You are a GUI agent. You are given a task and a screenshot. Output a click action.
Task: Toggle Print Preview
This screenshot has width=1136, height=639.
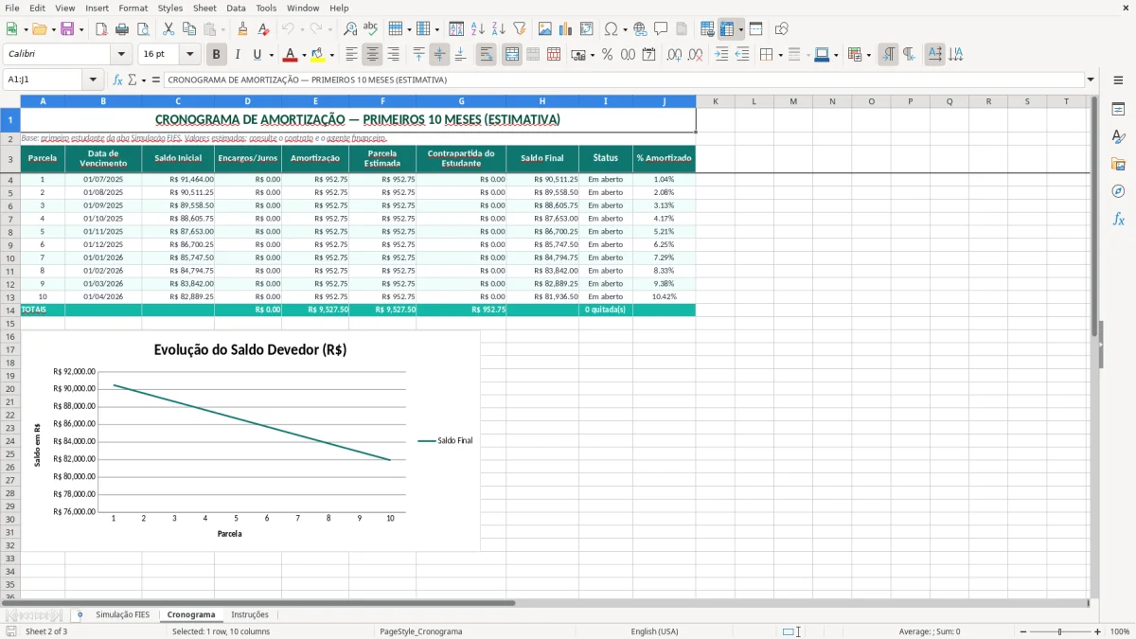[x=143, y=29]
